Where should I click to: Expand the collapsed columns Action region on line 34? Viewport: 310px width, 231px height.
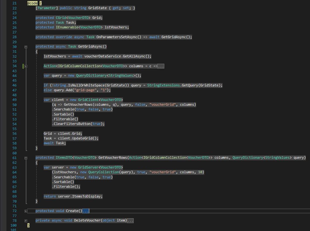26,66
